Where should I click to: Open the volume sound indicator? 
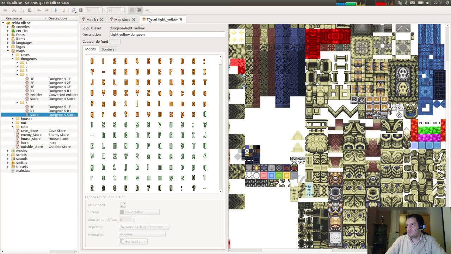428,3
